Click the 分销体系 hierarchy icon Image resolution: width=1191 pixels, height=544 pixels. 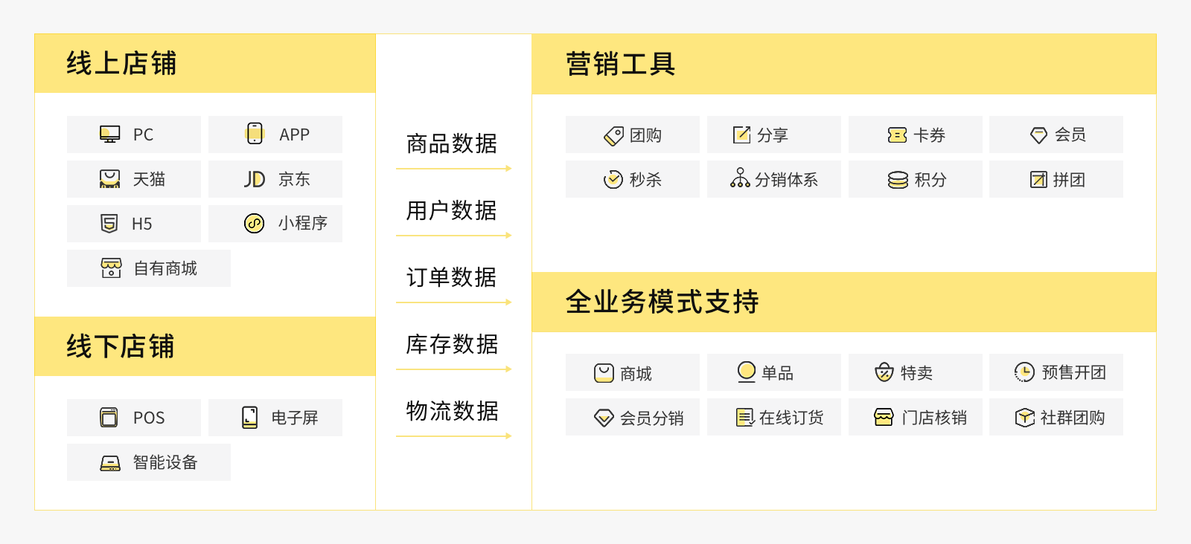click(x=740, y=178)
